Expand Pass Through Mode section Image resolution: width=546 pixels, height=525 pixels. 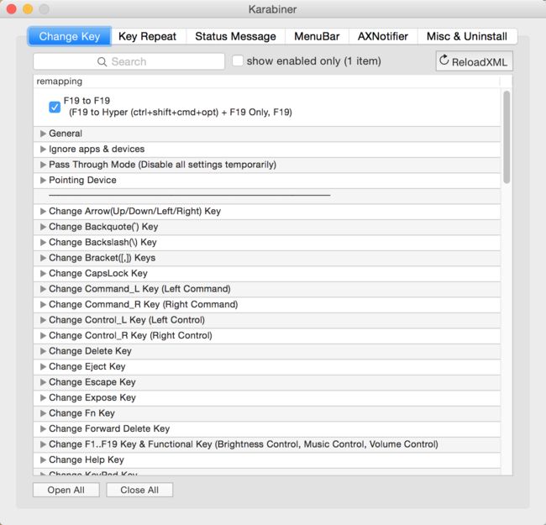pyautogui.click(x=43, y=165)
